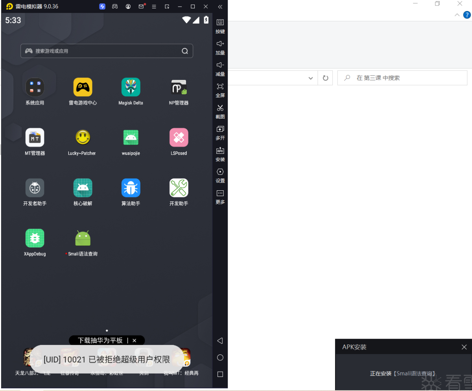Screen dimensions: 472x391
Task: Launch LSPosed app
Action: pos(179,137)
